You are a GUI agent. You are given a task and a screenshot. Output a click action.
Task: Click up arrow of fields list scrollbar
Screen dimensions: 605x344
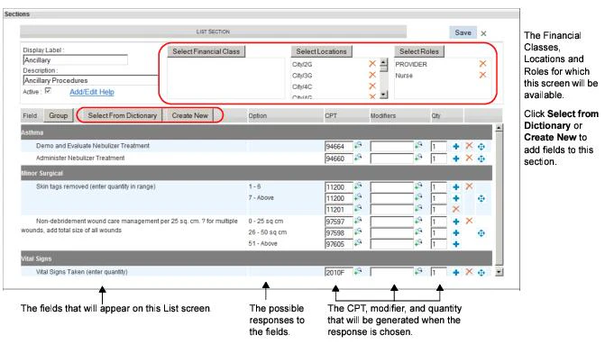click(x=499, y=128)
